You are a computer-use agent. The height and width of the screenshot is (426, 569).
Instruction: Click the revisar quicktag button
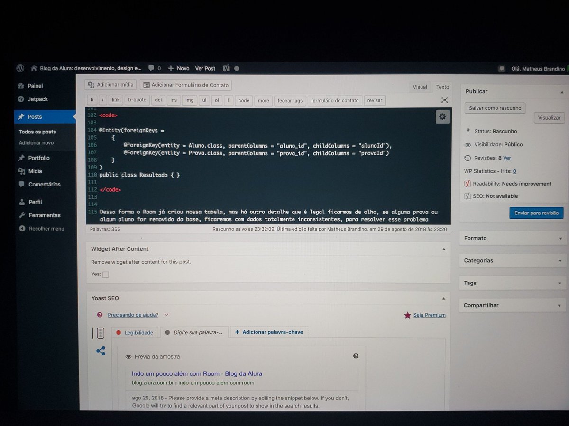(375, 100)
